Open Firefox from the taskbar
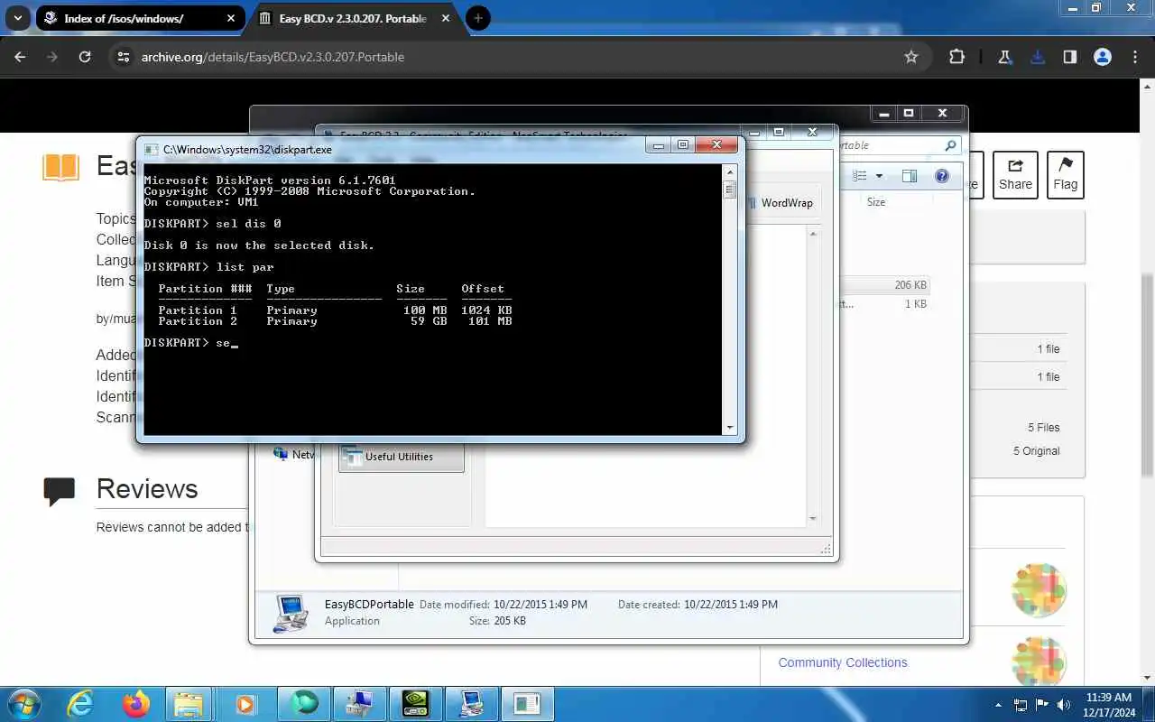The image size is (1155, 722). coord(136,704)
